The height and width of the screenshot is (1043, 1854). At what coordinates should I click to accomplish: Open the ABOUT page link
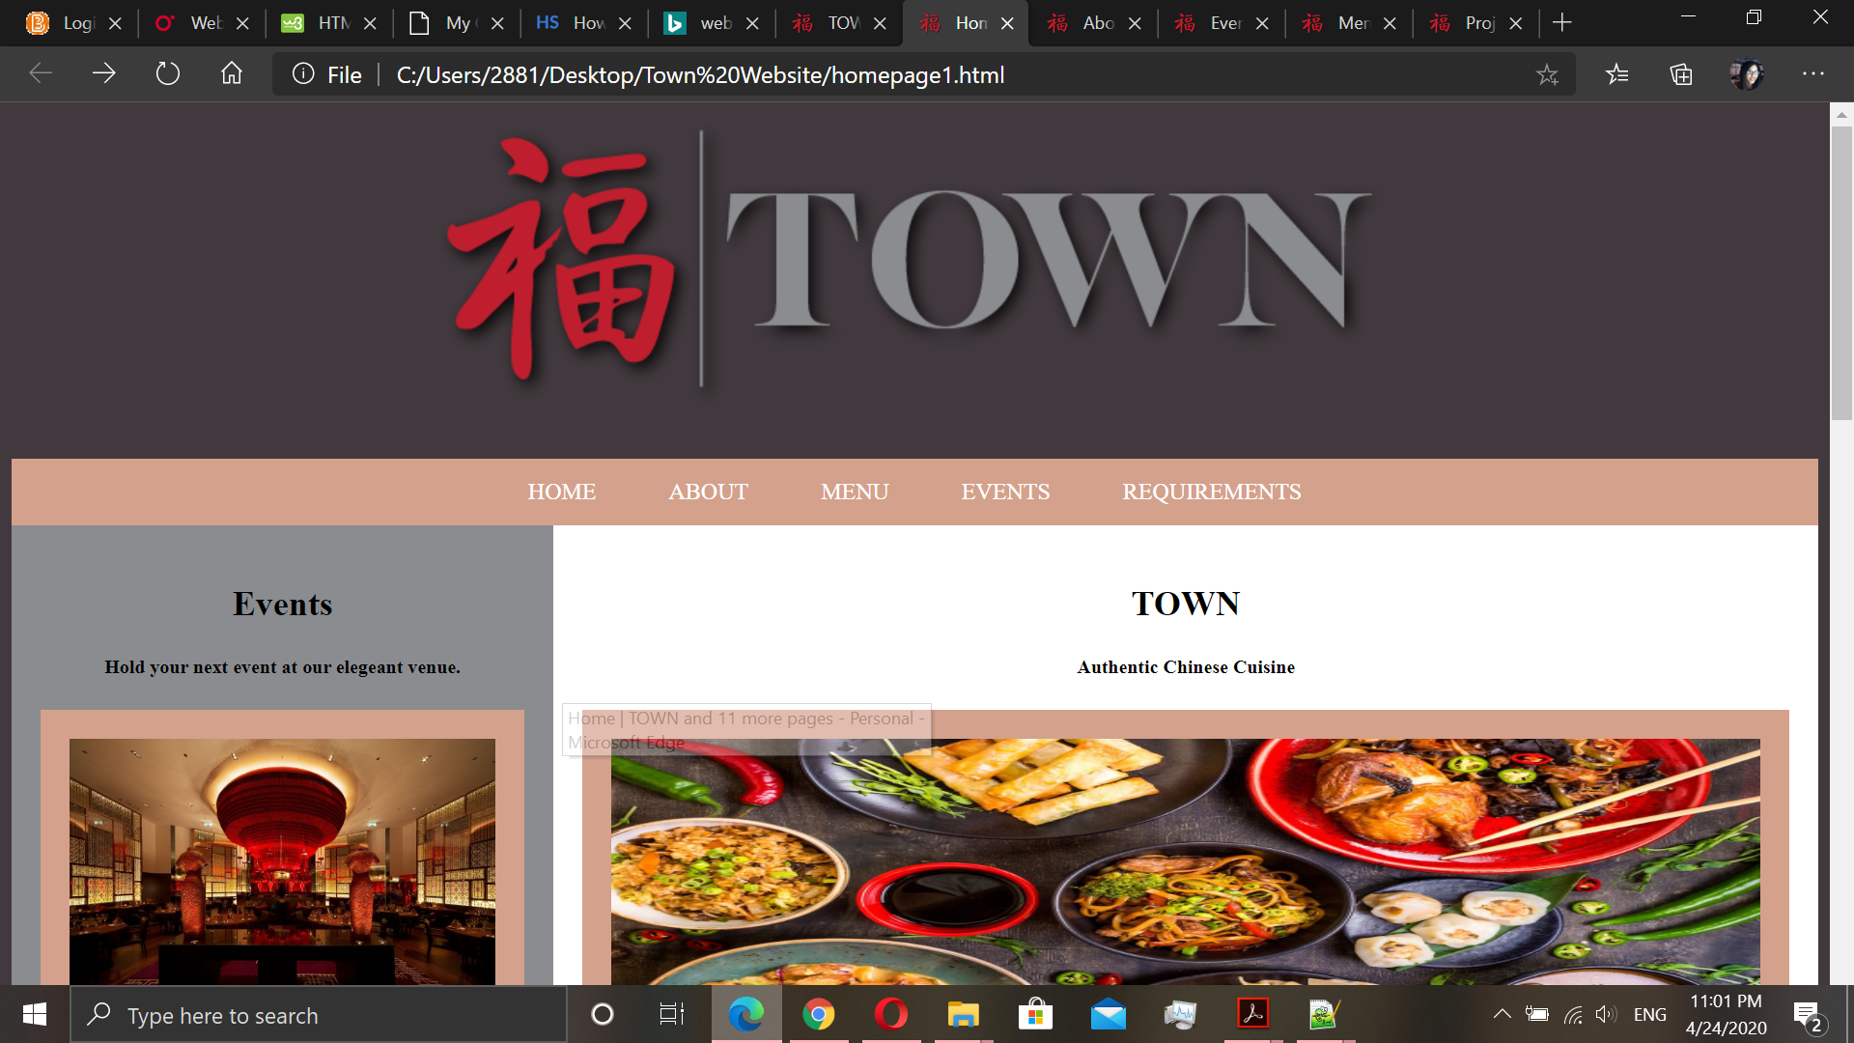708,492
